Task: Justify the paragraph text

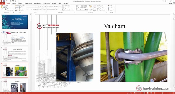Action: (54, 9)
